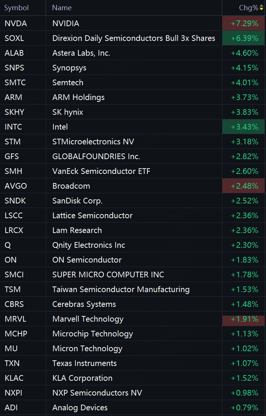Open Taiwan Semiconductor Manufacturing row
This screenshot has width=266, height=416.
[x=133, y=289]
